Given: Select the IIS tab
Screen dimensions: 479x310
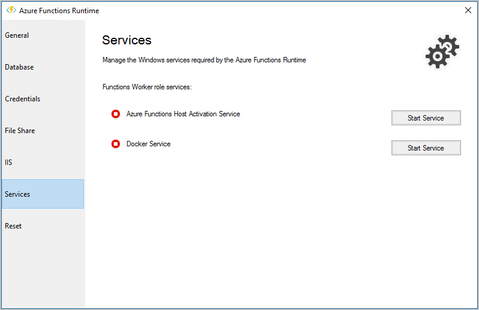Looking at the screenshot, I should click(x=43, y=162).
